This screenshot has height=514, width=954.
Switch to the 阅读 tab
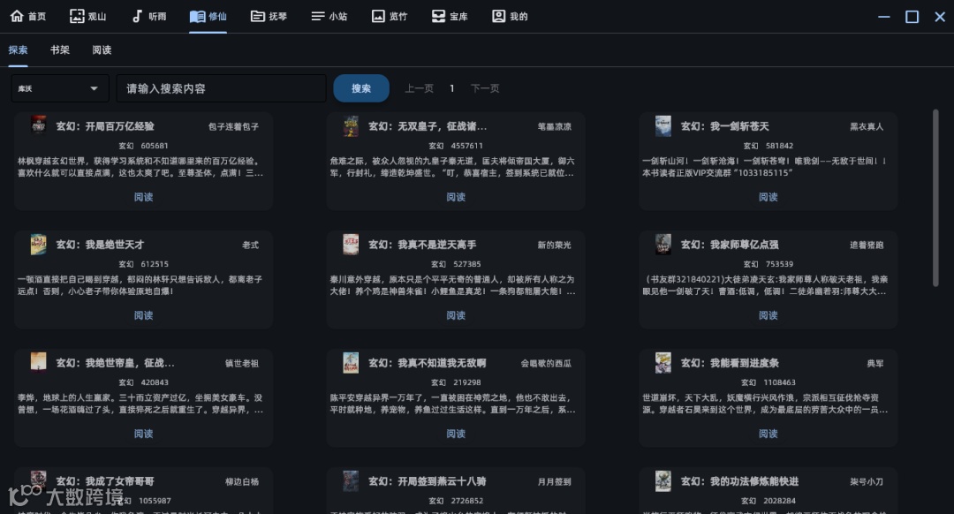pos(102,49)
